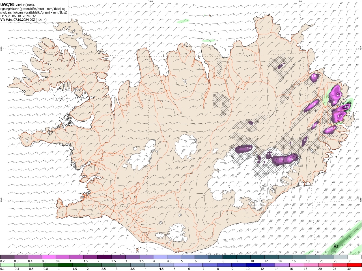Pick the medium blue rain swatch at 8
This screenshot has width=362, height=271.
225,265
